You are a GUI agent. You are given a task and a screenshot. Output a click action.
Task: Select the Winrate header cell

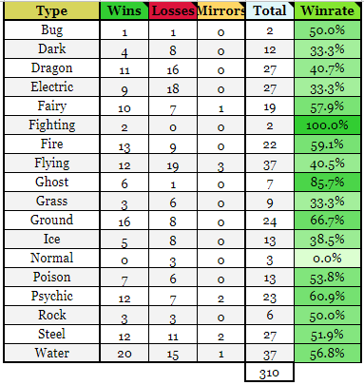pos(327,11)
